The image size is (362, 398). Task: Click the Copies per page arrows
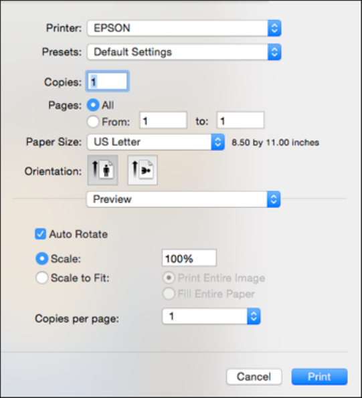click(254, 316)
